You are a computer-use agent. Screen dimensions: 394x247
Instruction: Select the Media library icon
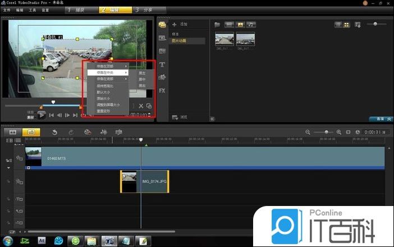click(x=162, y=25)
